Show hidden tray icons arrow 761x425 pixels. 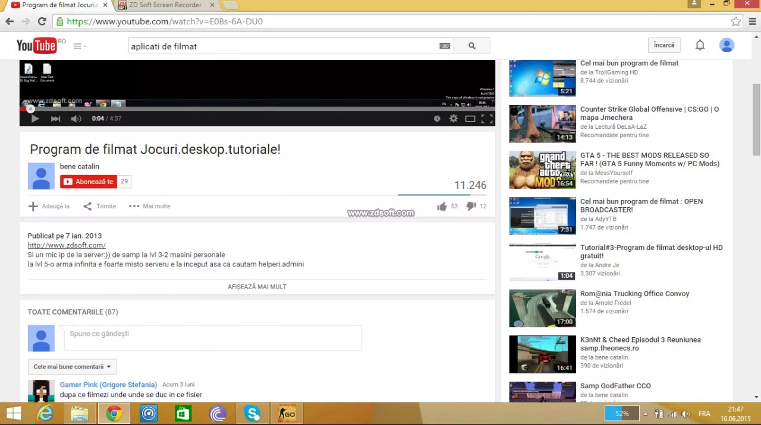647,414
